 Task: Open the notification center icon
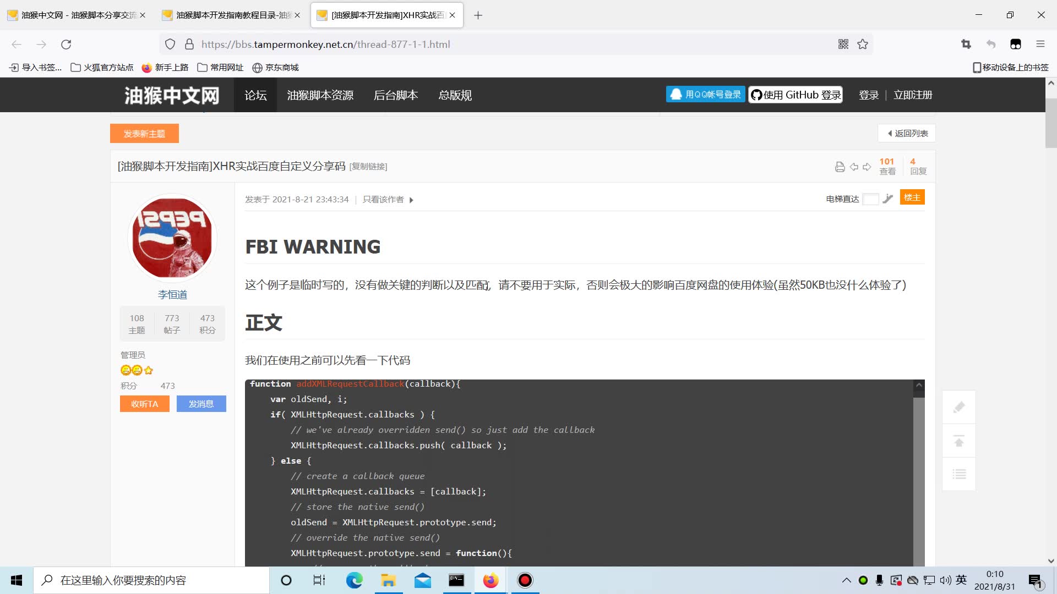pyautogui.click(x=1035, y=581)
